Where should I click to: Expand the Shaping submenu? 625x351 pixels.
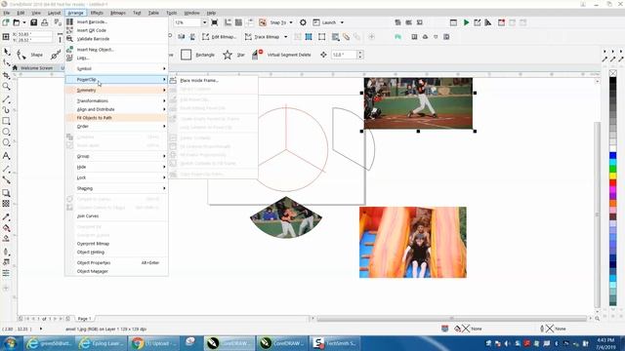coord(116,188)
